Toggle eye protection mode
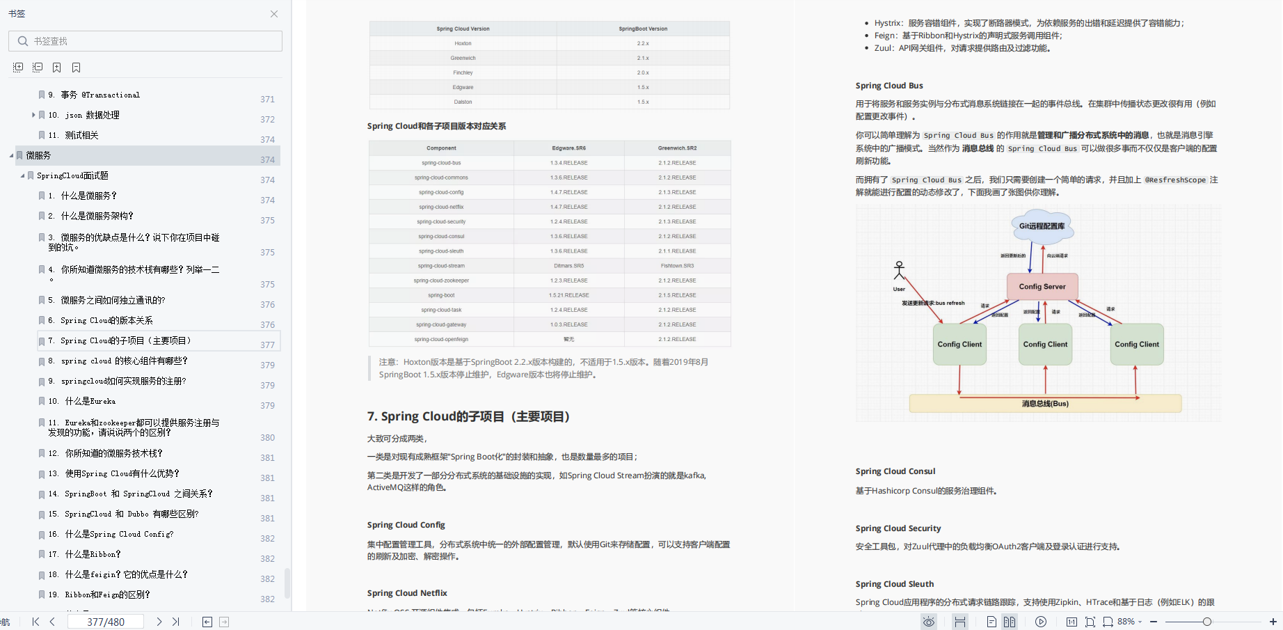1283x630 pixels. coord(929,622)
